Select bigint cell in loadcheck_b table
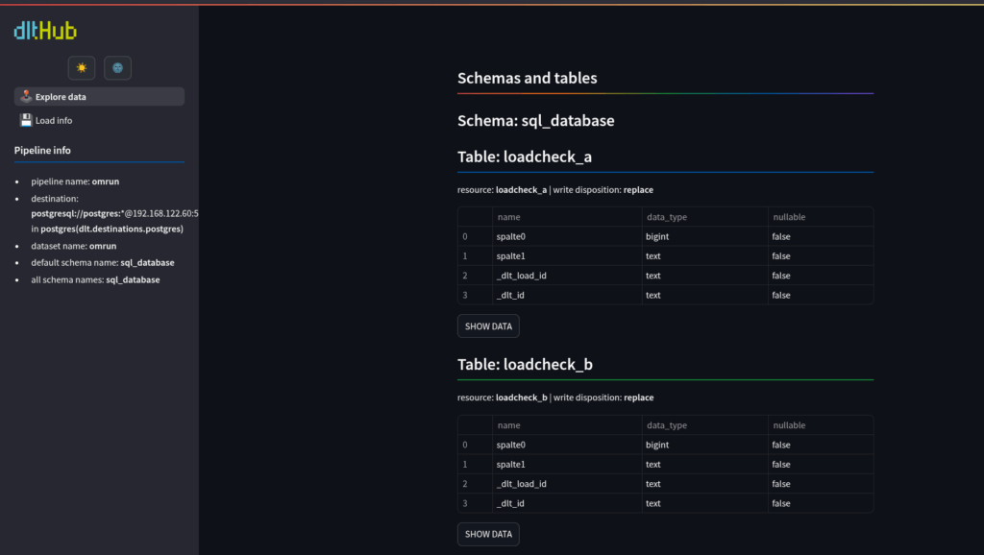This screenshot has width=984, height=555. tap(704, 445)
